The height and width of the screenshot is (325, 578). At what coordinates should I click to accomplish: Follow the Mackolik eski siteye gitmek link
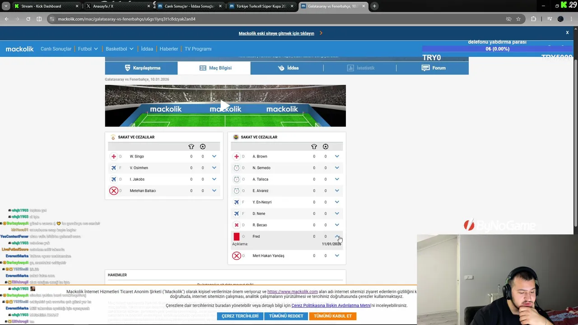click(x=276, y=33)
